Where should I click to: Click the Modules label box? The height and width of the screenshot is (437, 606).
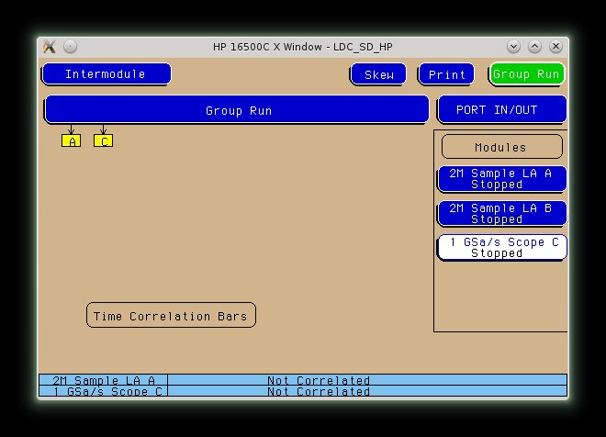(x=501, y=147)
